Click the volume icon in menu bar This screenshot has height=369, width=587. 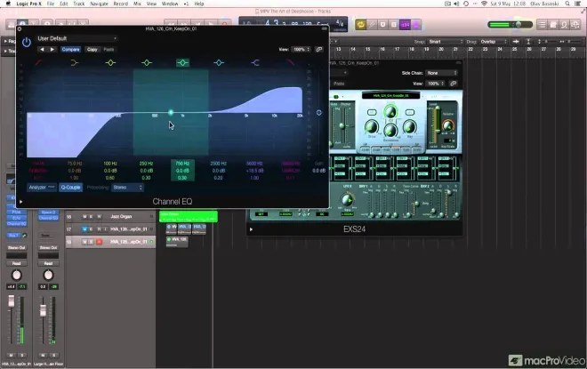pos(456,4)
